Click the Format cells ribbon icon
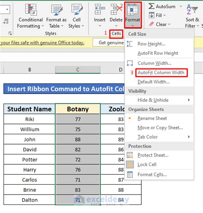Image resolution: width=203 pixels, height=213 pixels. pyautogui.click(x=132, y=9)
